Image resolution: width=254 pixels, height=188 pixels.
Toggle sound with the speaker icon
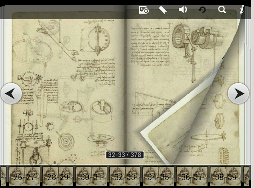(x=183, y=10)
